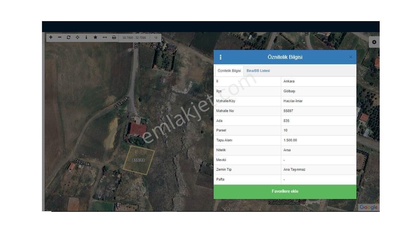Select the Gölbaşı value cell
The image size is (404, 227).
(x=318, y=91)
